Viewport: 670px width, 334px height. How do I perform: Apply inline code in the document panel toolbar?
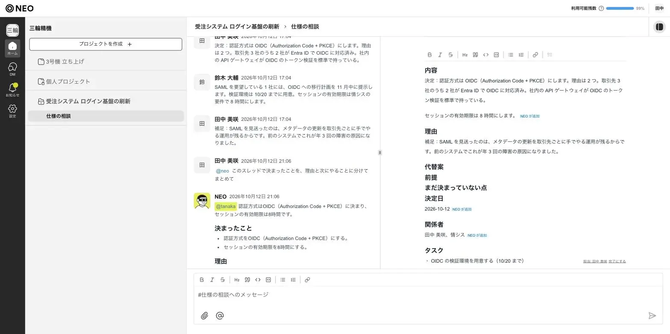click(486, 55)
